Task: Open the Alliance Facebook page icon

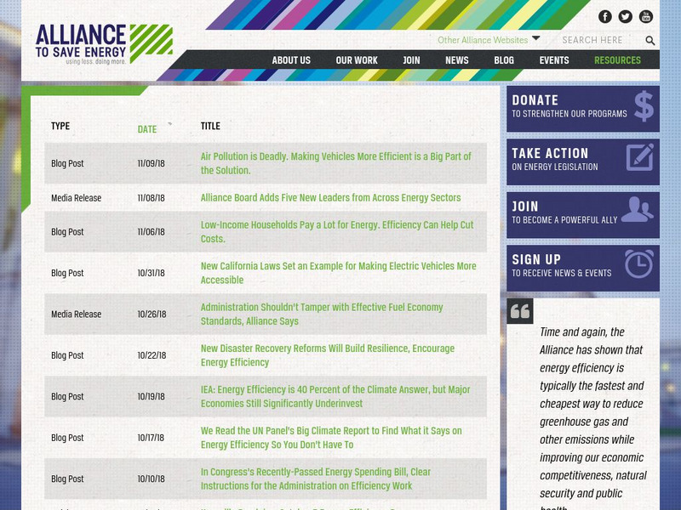Action: (605, 16)
